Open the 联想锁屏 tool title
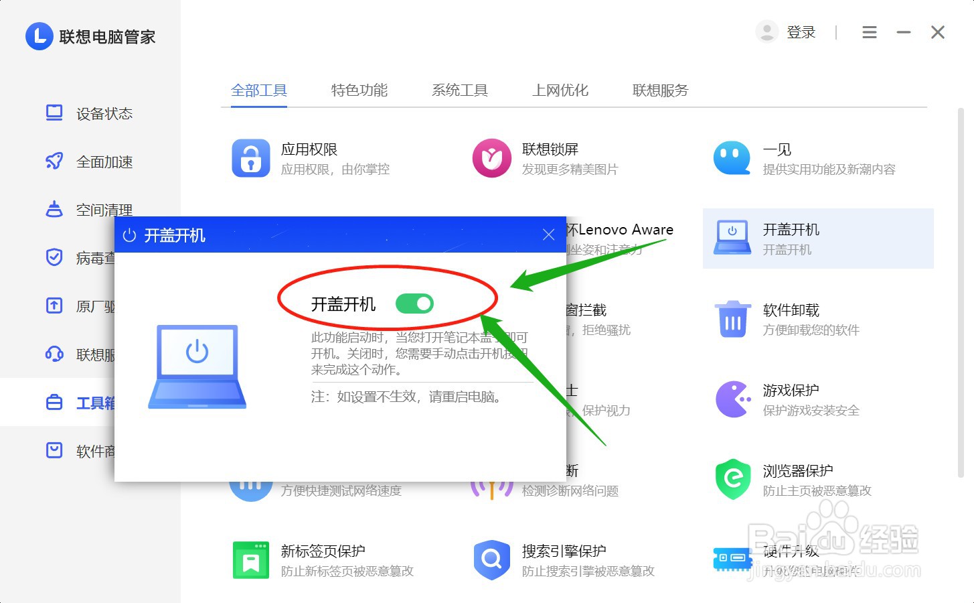The width and height of the screenshot is (974, 603). coord(550,149)
